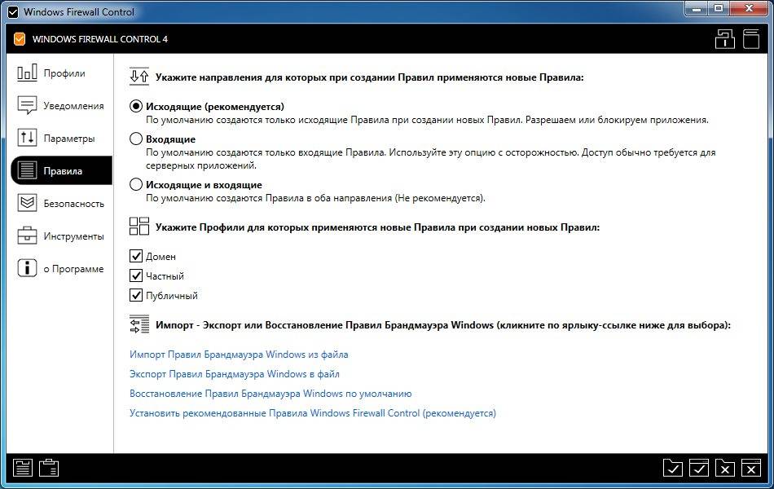Select the Входящие radio button
The width and height of the screenshot is (774, 489).
(x=136, y=139)
